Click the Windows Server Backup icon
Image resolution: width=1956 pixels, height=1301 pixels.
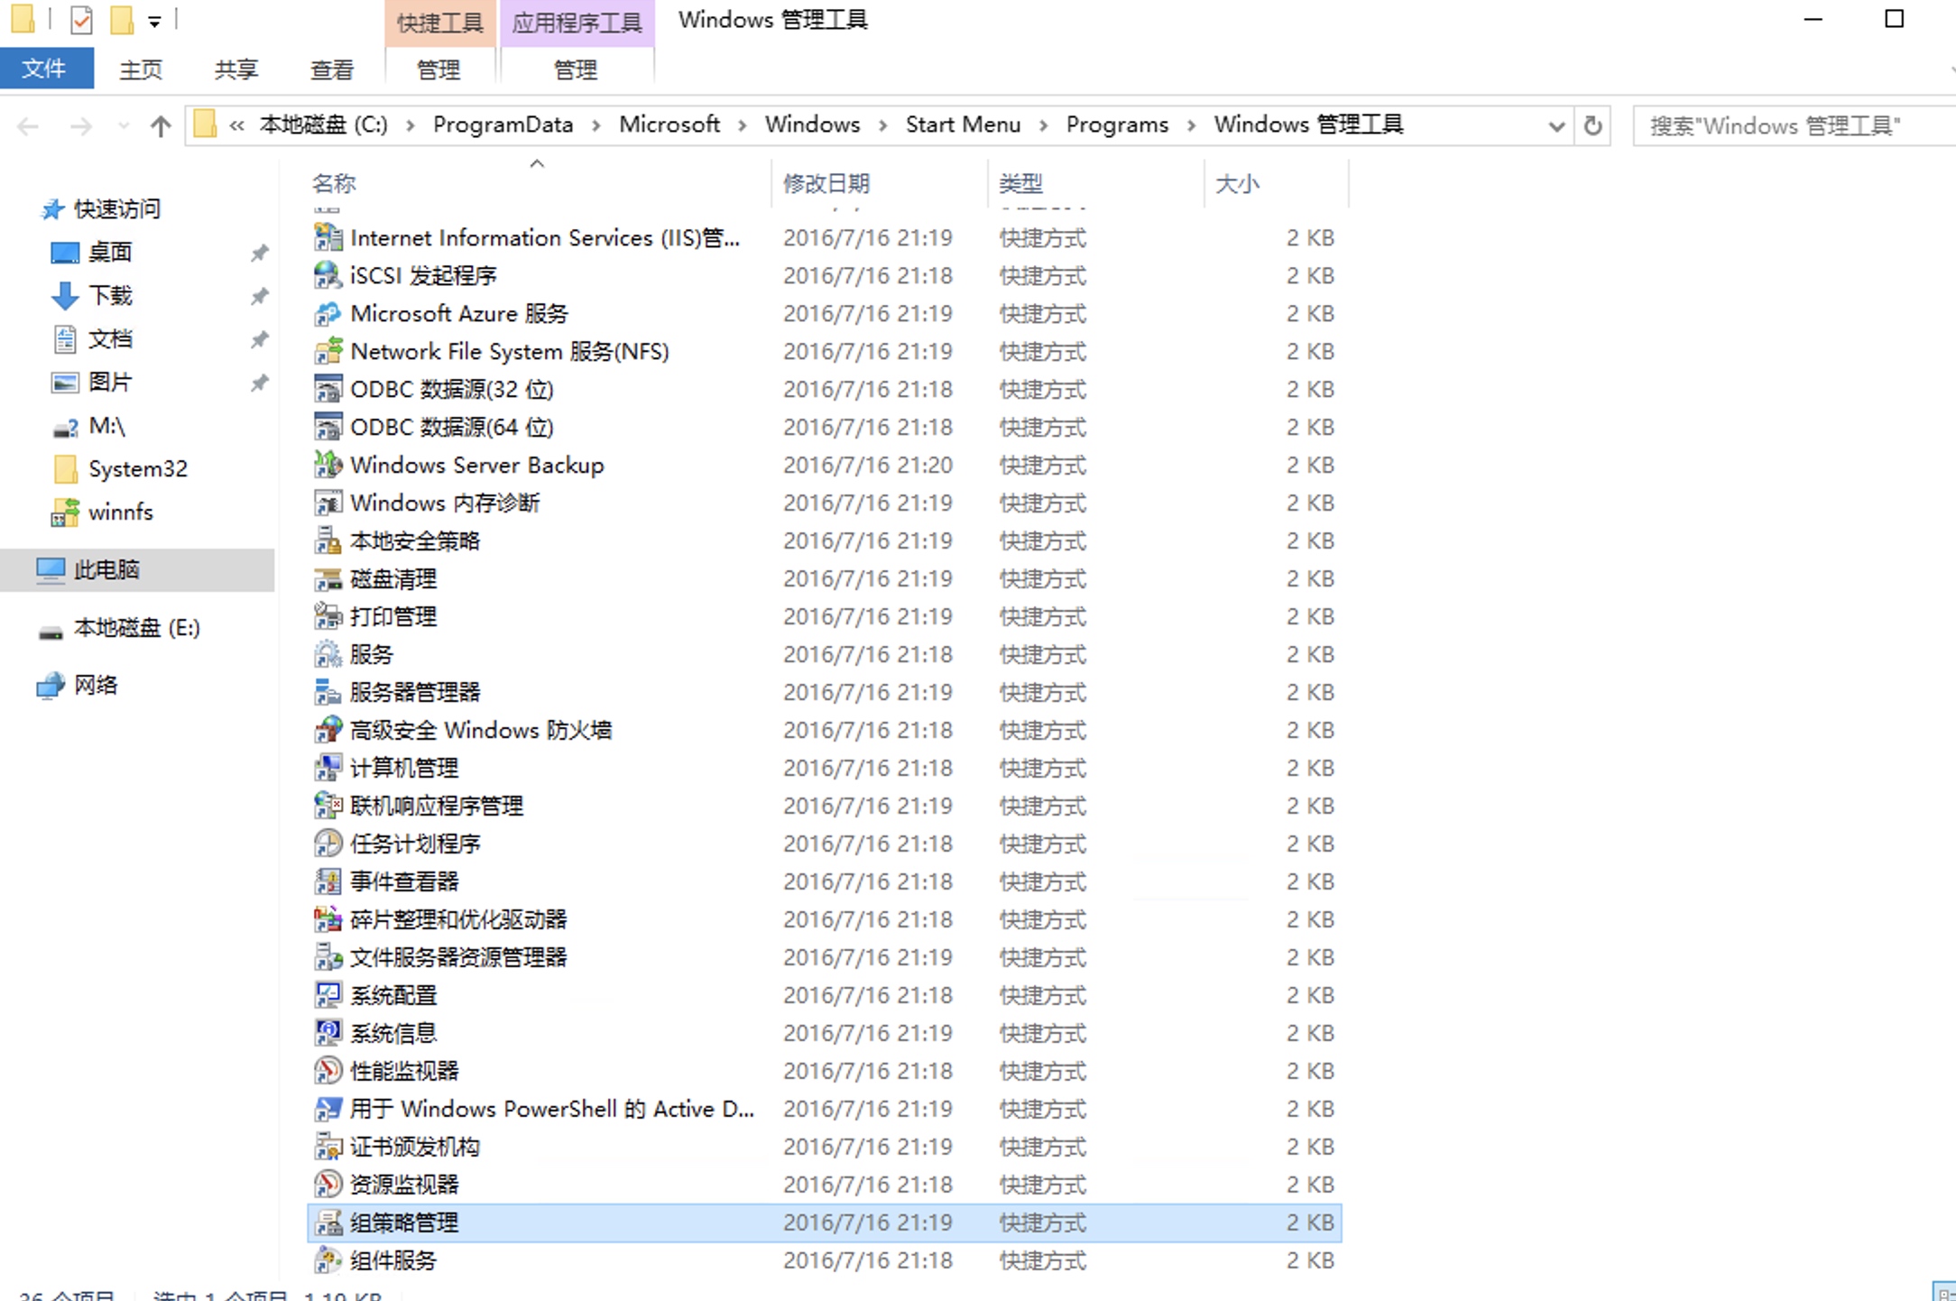tap(328, 465)
